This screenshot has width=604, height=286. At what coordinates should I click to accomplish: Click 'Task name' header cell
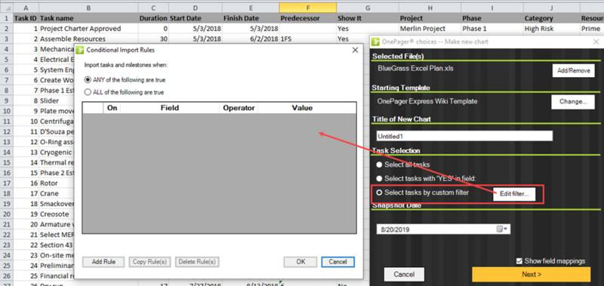[88, 18]
